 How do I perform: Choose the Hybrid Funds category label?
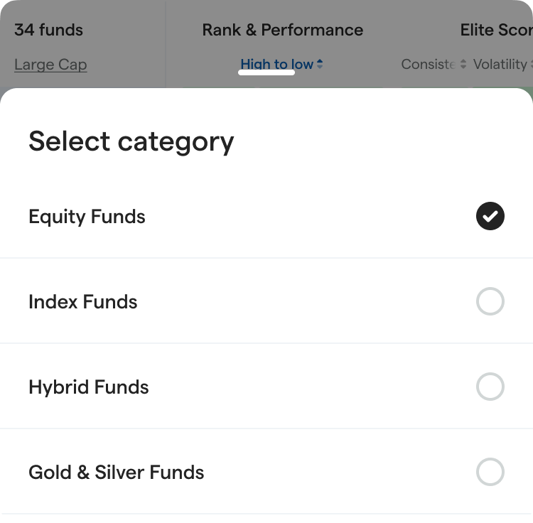(x=88, y=387)
